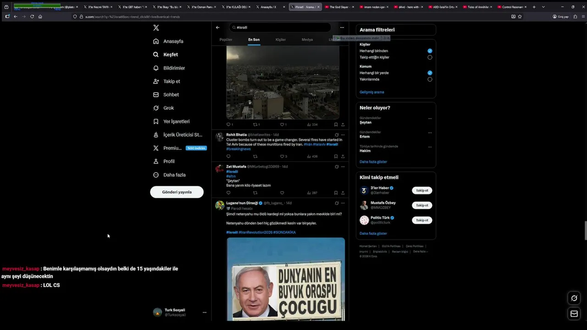
Task: Bookmark Zat Mustafa's post
Action: 336,193
